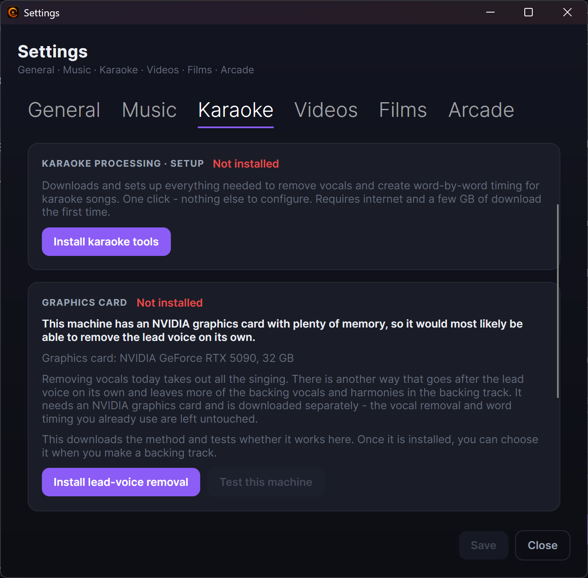Viewport: 588px width, 578px height.
Task: Start Install lead-voice removal
Action: coord(121,482)
